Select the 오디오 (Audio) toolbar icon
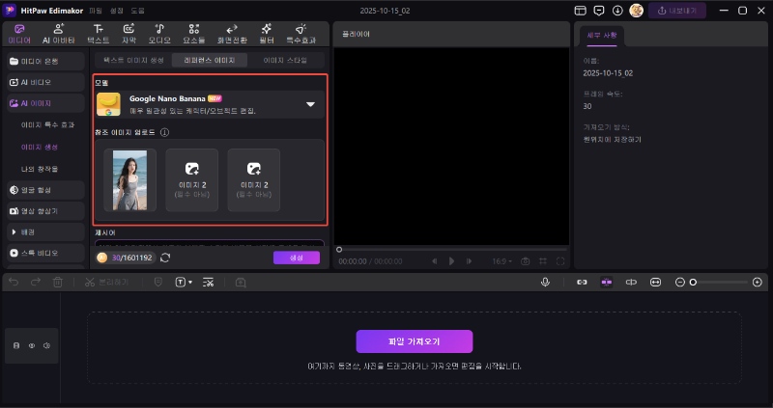 tap(158, 34)
